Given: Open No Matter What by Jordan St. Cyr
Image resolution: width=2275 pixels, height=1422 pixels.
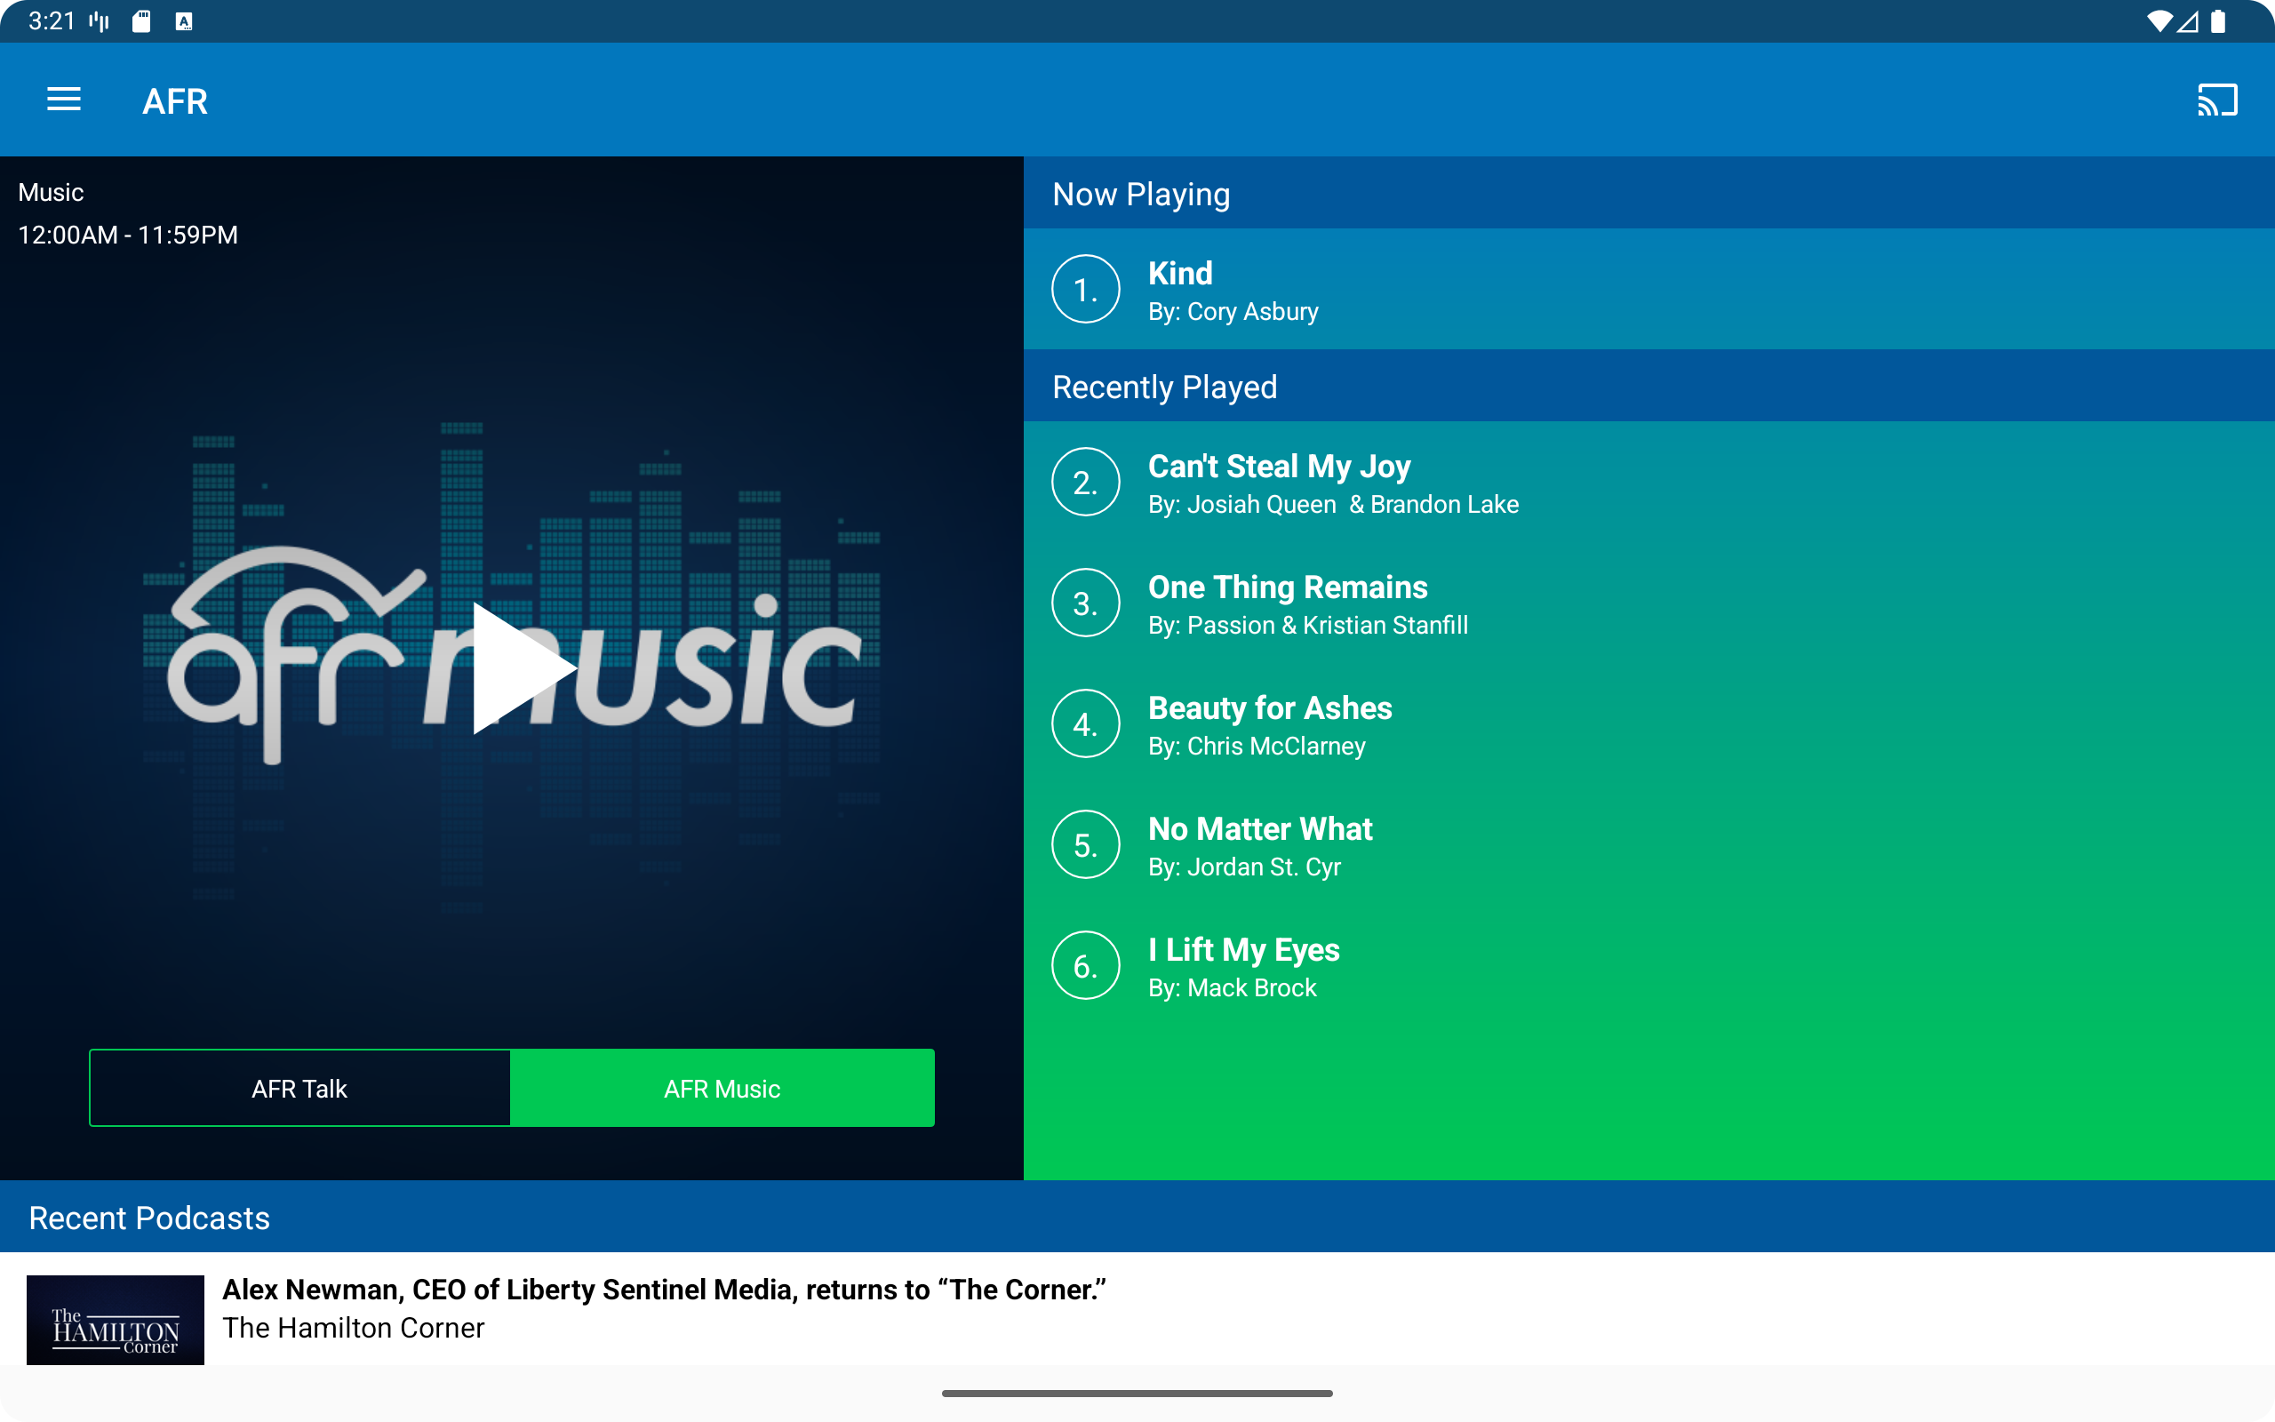Looking at the screenshot, I should point(1648,844).
